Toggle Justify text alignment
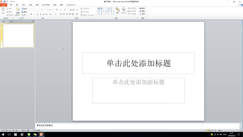Image resolution: width=243 pixels, height=137 pixels. point(70,14)
